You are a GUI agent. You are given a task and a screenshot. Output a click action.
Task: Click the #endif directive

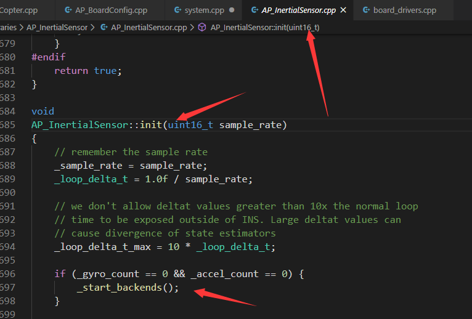point(49,57)
